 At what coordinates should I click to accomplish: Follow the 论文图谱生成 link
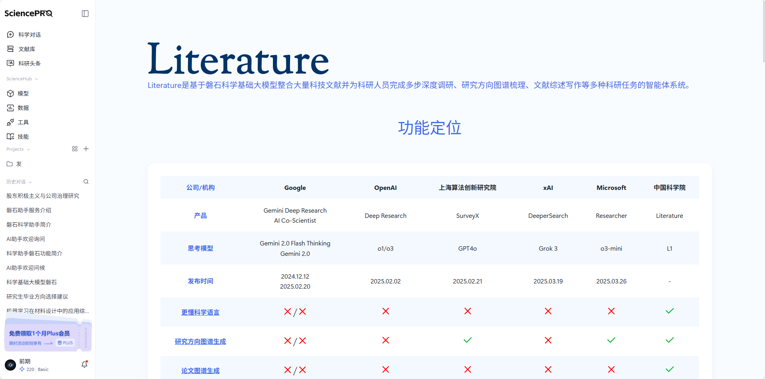click(200, 371)
